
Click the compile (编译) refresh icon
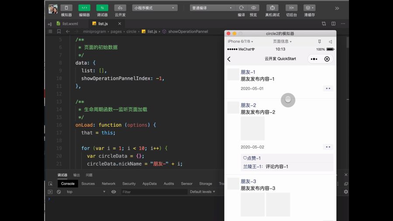click(241, 8)
